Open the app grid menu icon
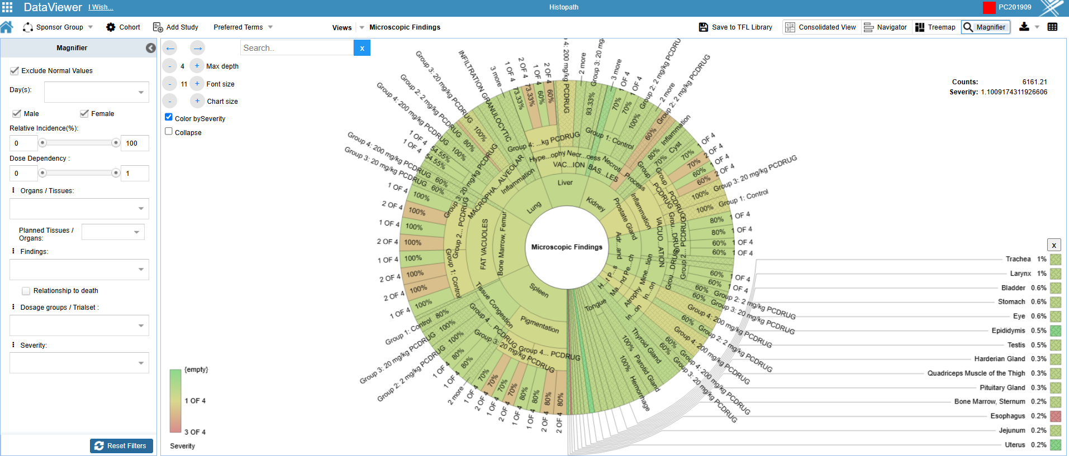 7,7
